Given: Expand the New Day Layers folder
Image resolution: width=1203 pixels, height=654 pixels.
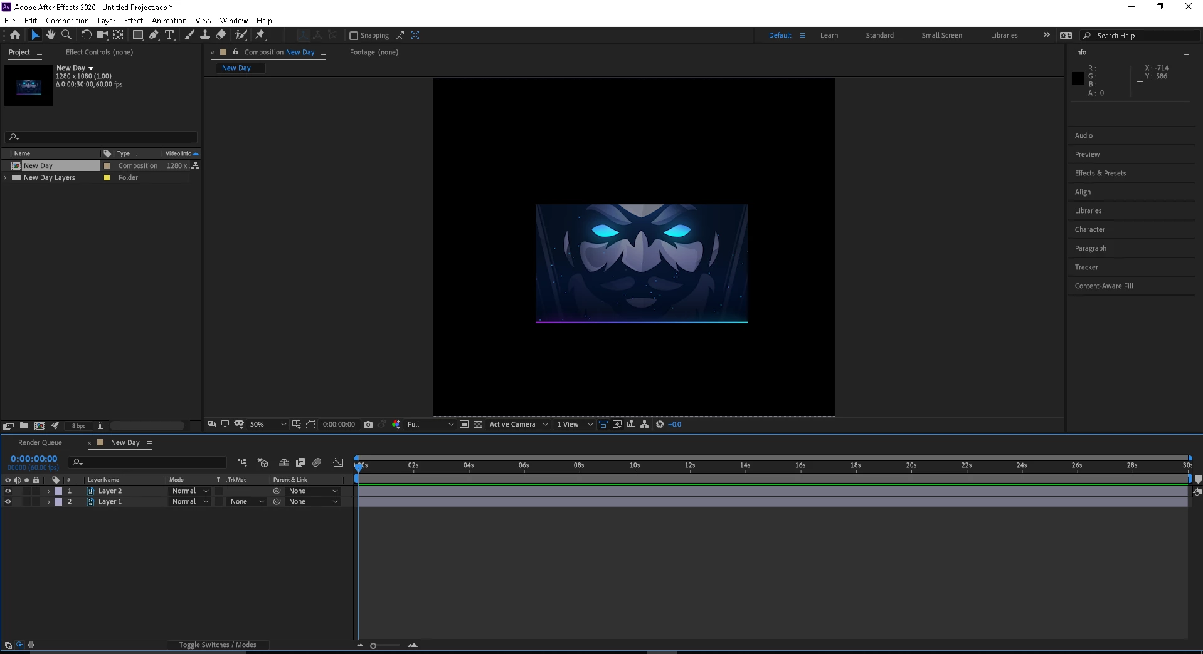Looking at the screenshot, I should pos(6,178).
